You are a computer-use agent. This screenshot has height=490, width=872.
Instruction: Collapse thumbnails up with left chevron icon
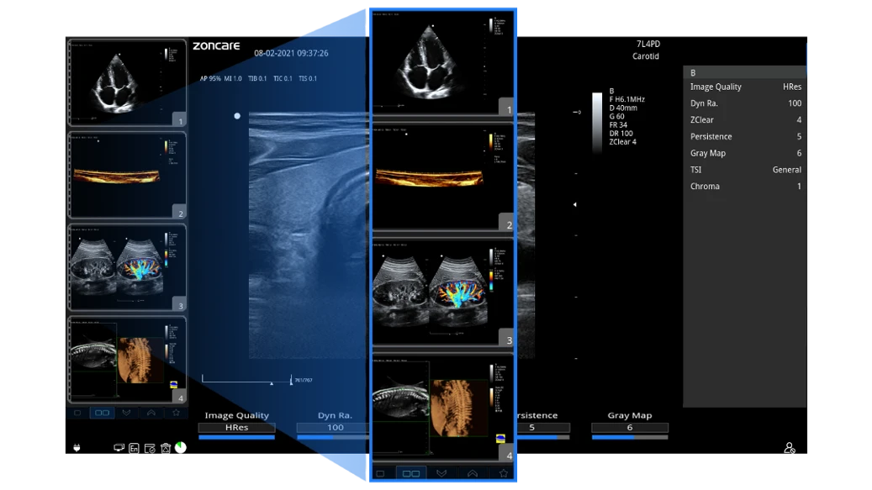(x=151, y=413)
